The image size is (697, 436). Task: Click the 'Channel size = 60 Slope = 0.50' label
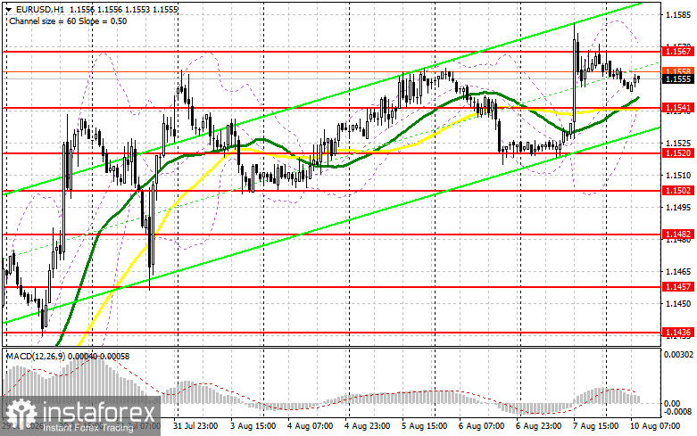point(68,21)
